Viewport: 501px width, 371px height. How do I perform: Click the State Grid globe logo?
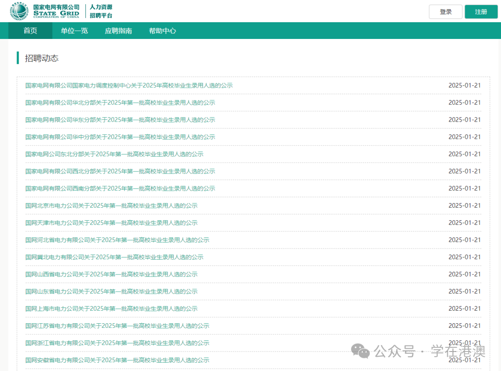19,11
